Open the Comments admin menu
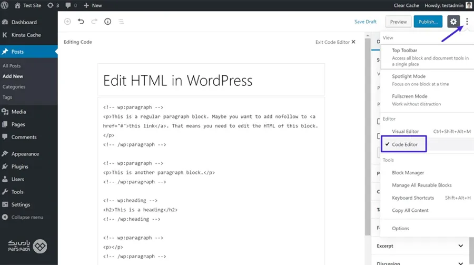The height and width of the screenshot is (265, 474). [x=29, y=137]
